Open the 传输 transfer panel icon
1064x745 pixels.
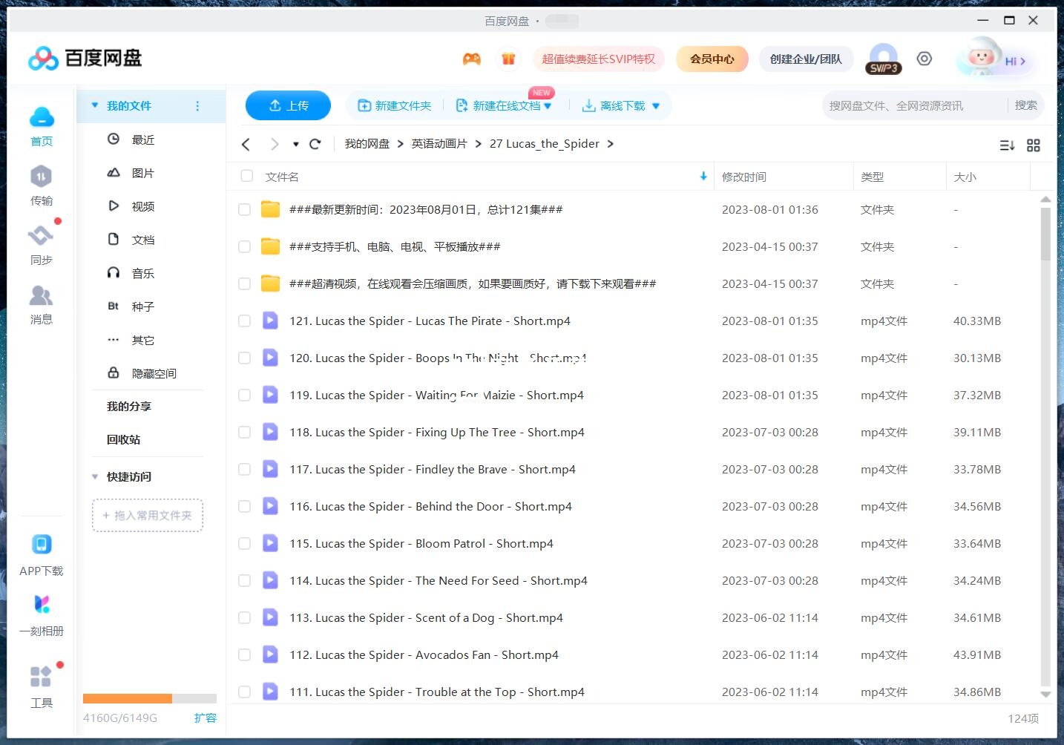[41, 177]
